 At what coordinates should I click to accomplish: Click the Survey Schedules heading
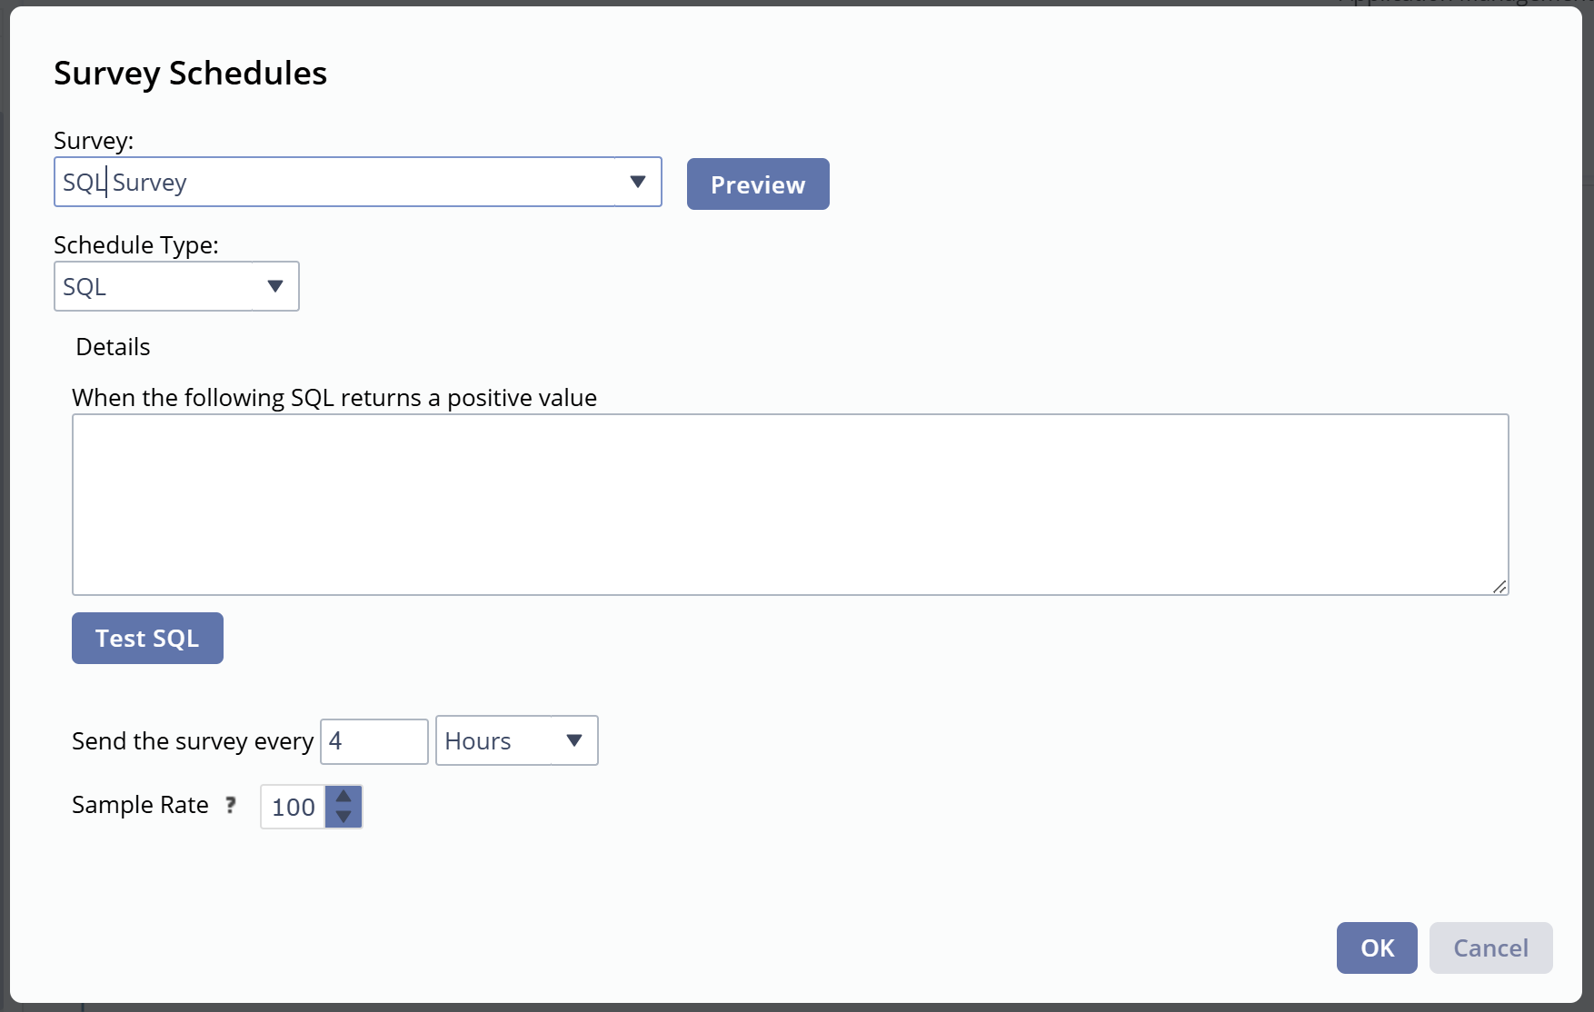click(190, 73)
